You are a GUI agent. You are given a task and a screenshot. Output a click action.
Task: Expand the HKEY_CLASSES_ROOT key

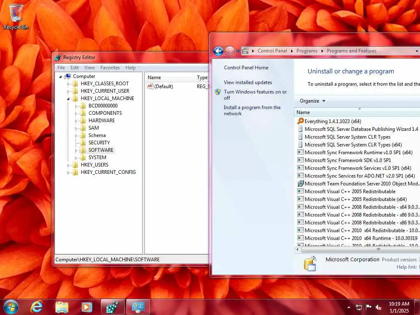(68, 84)
